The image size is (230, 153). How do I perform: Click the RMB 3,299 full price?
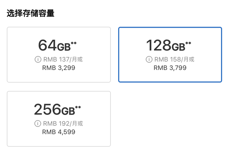coord(59,68)
